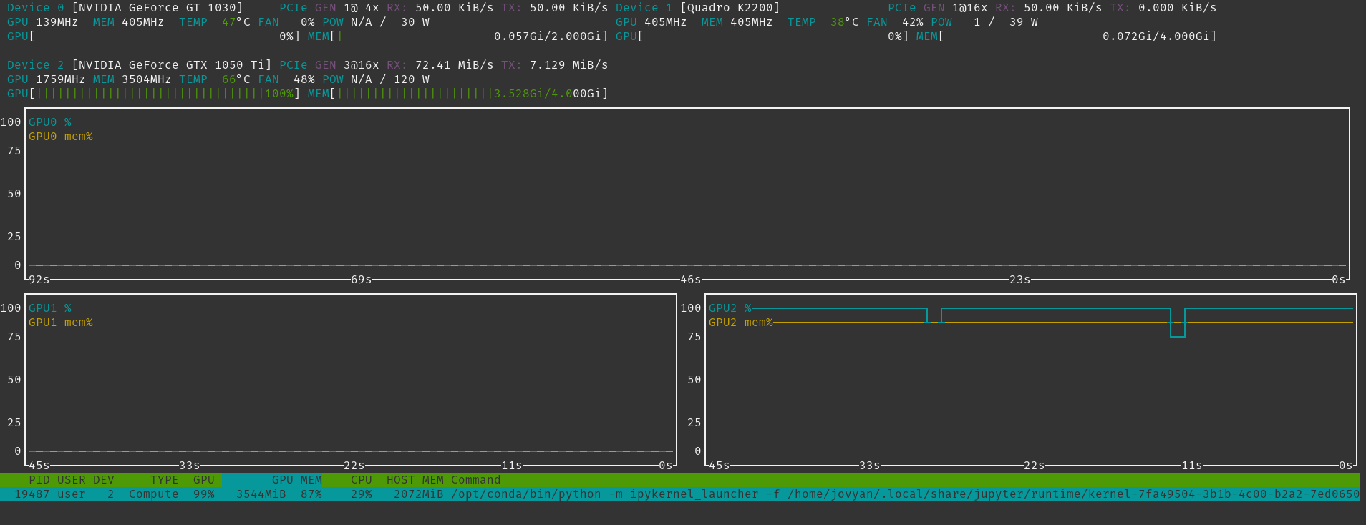The width and height of the screenshot is (1366, 525).
Task: Click the Compute type cell
Action: [x=154, y=494]
